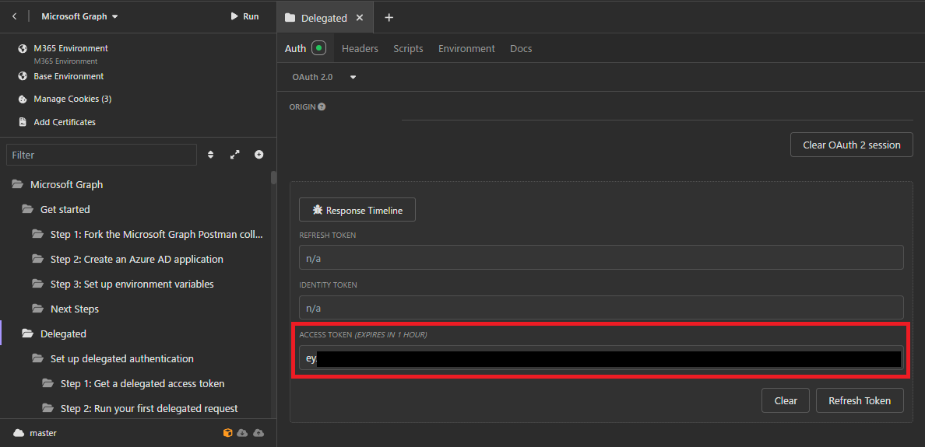Image resolution: width=925 pixels, height=447 pixels.
Task: Go back using the left chevron
Action: (x=14, y=16)
